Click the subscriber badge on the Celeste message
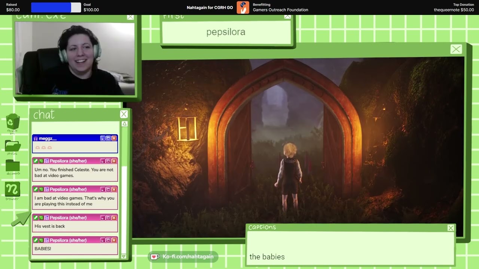The image size is (479, 269). point(47,161)
